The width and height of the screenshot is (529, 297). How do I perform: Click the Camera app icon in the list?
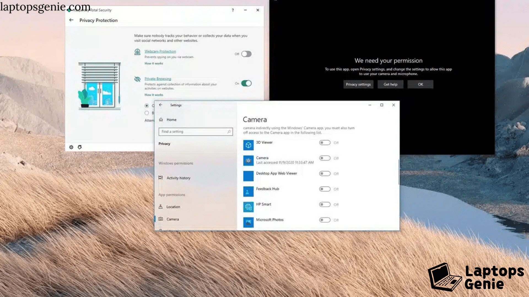click(248, 161)
